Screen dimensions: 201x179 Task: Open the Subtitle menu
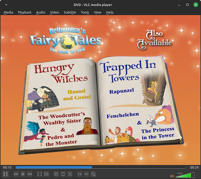point(70,13)
